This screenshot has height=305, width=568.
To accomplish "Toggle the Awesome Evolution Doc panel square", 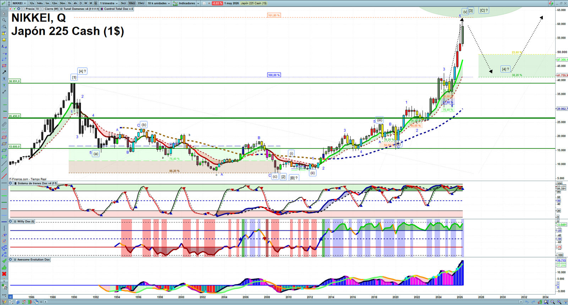I will (x=15, y=260).
